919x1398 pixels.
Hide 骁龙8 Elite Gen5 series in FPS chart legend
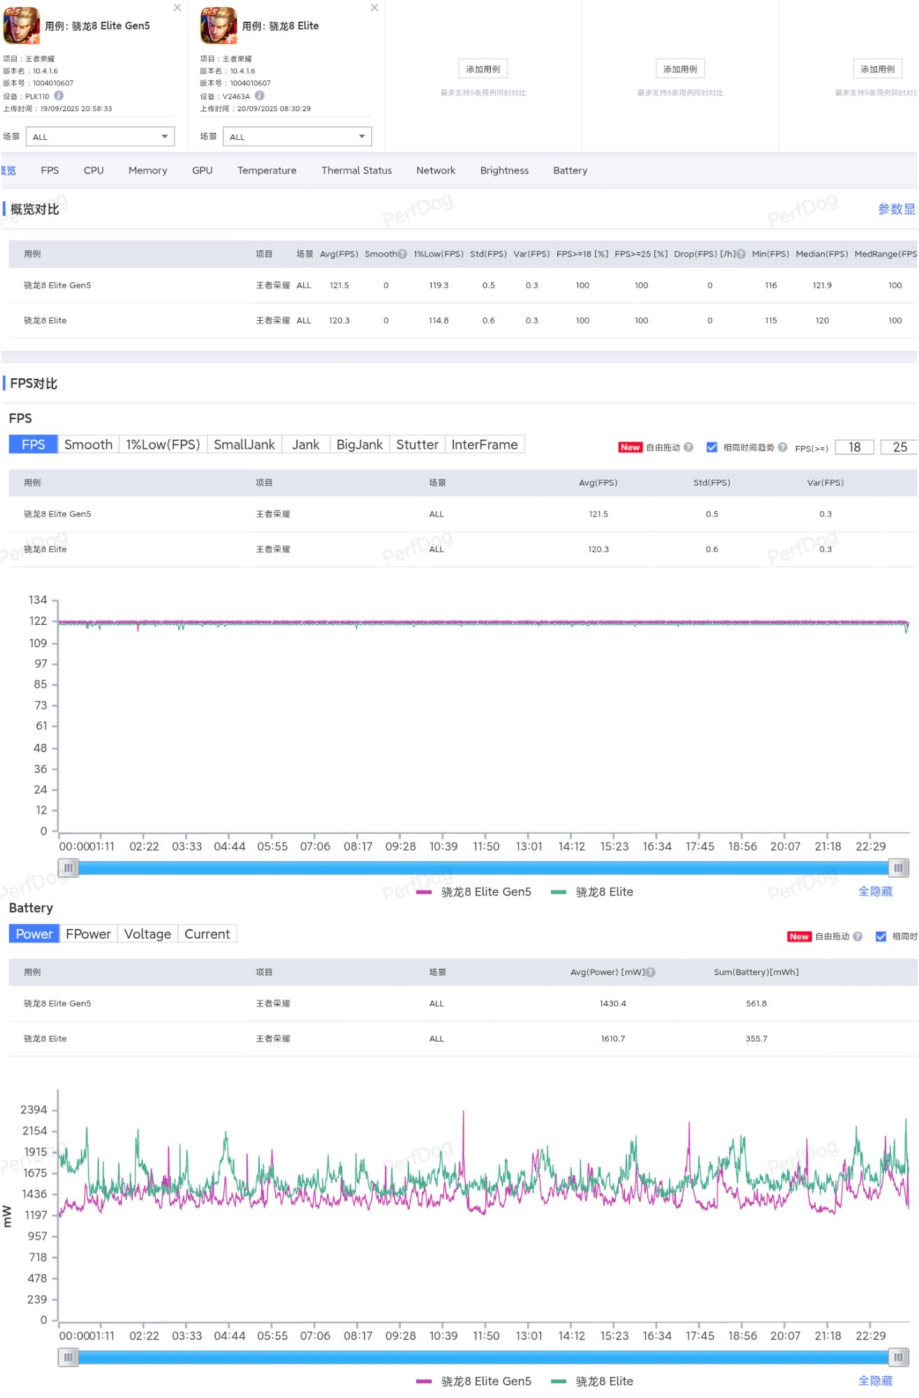pos(474,892)
